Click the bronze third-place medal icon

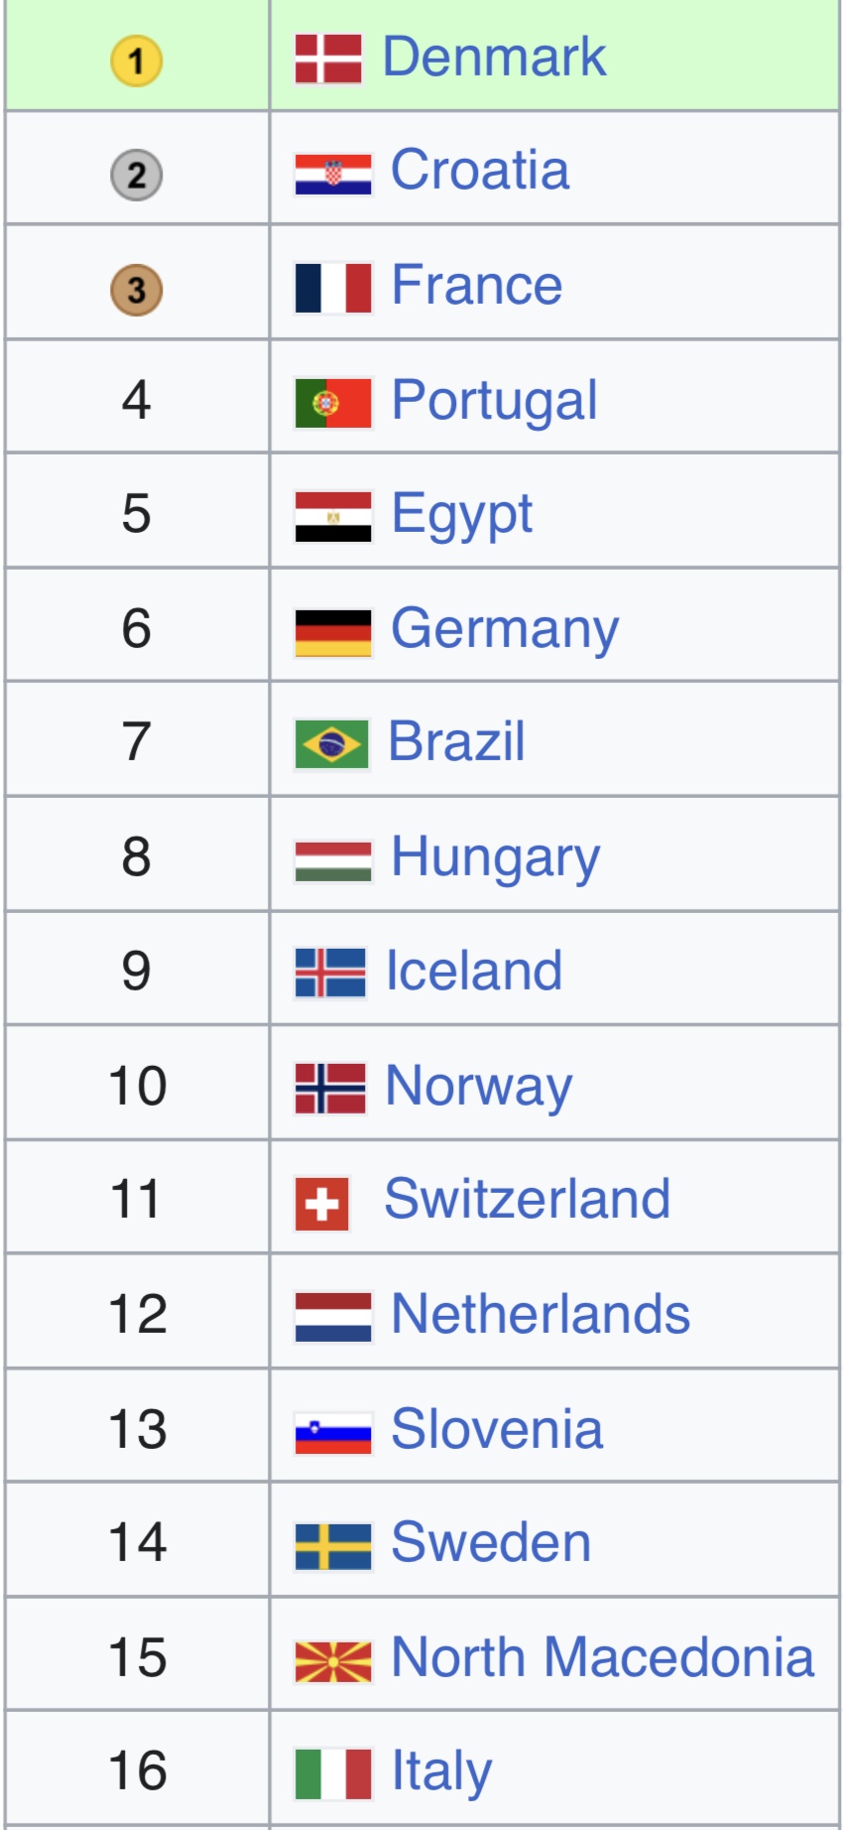point(136,290)
